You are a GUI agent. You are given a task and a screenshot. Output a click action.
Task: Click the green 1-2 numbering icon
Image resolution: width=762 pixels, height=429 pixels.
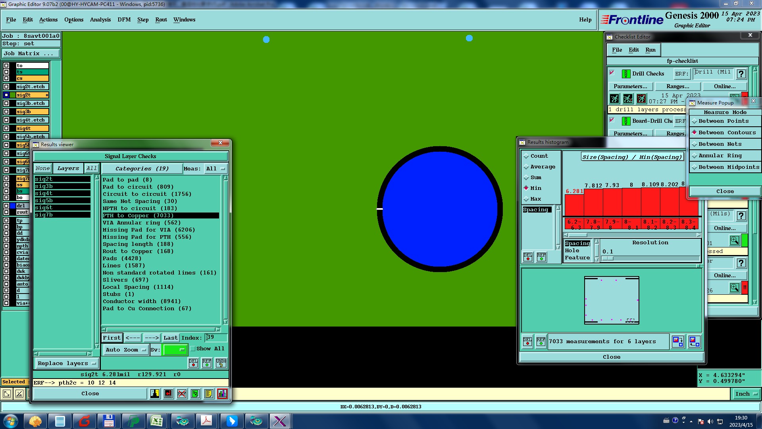[195, 394]
